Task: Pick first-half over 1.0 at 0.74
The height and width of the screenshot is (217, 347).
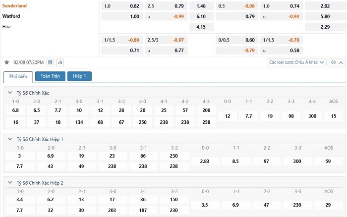Action: point(282,6)
